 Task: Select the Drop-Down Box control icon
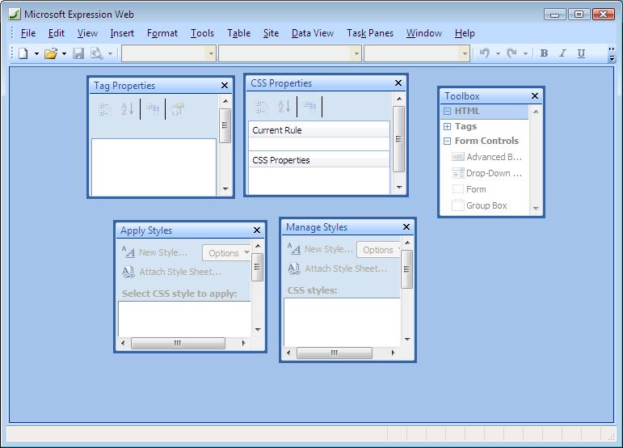point(457,173)
